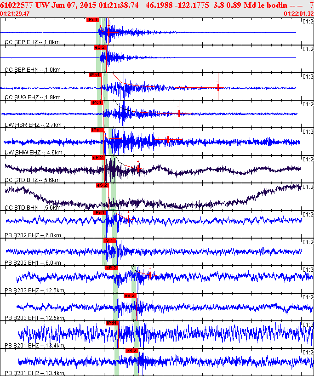Click the 'PB B202 EH1 -- 6.0km' label

tap(33, 263)
